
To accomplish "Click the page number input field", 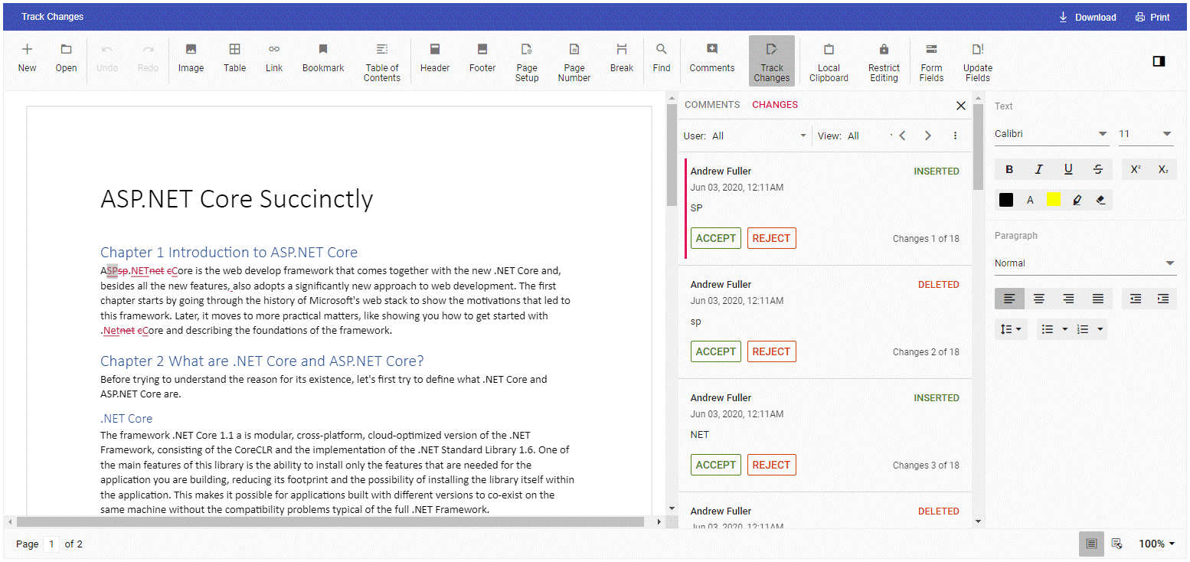I will point(51,544).
